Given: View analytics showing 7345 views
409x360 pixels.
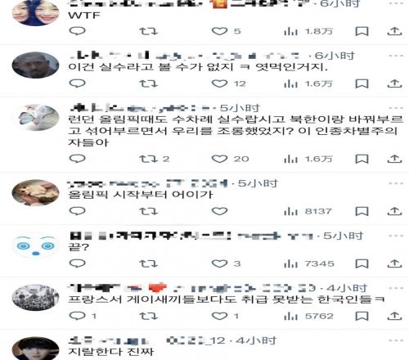Looking at the screenshot, I should click(309, 263).
